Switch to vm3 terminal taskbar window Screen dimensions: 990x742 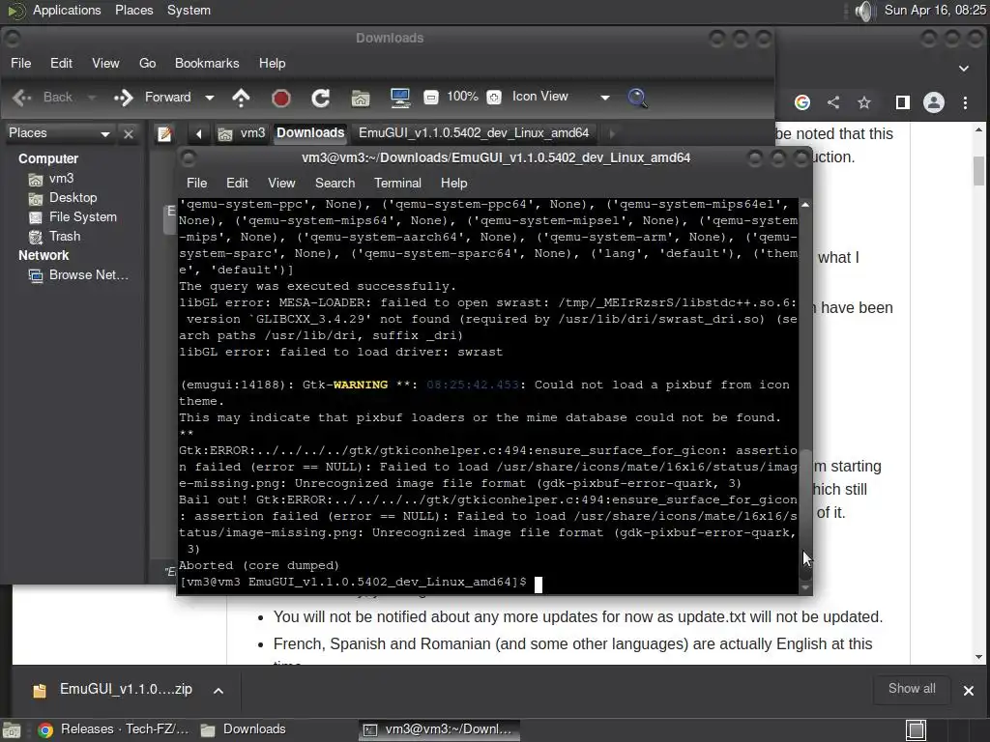click(x=440, y=730)
